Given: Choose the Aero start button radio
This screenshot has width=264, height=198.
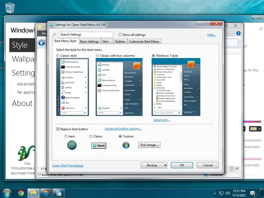Looking at the screenshot, I should (x=66, y=136).
